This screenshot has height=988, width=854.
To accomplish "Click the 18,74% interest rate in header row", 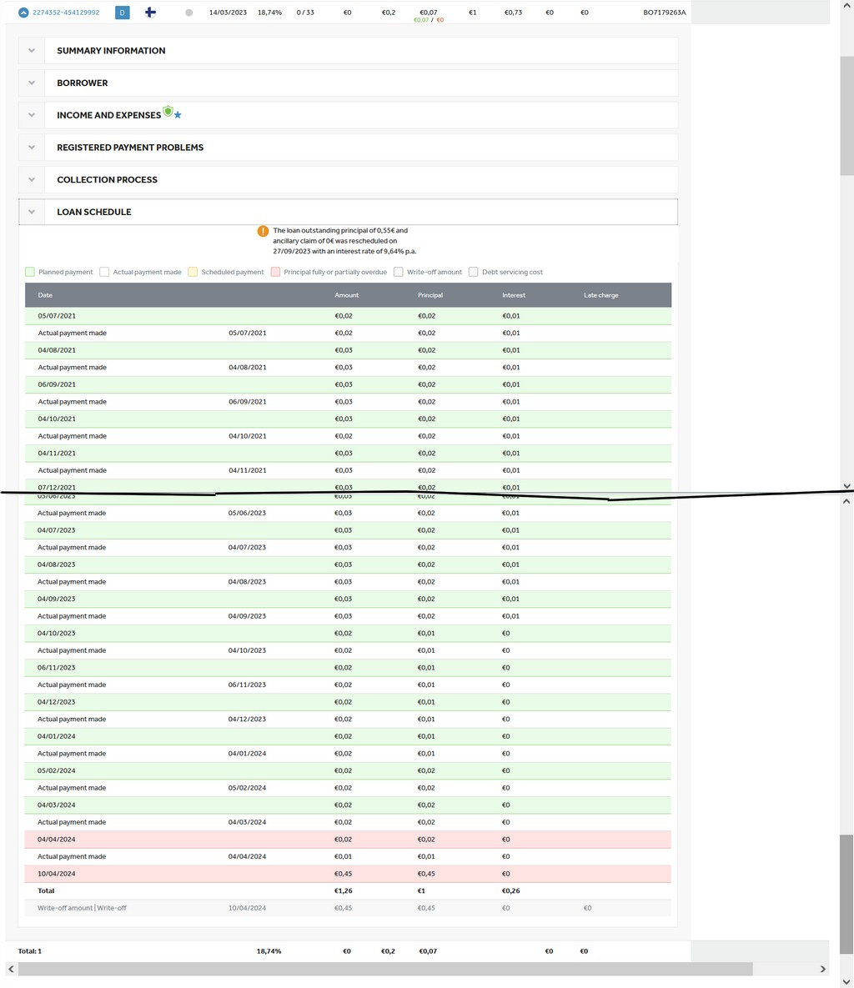I will click(x=269, y=13).
